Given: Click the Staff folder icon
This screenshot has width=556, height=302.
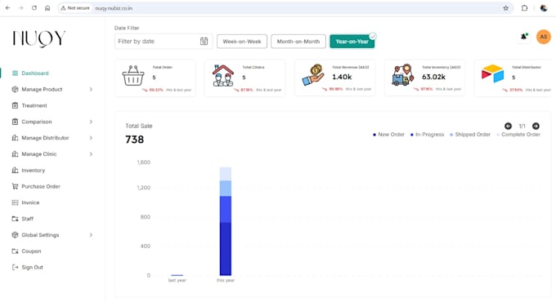Looking at the screenshot, I should (x=15, y=219).
